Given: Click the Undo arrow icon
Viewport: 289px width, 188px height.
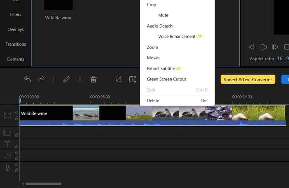Looking at the screenshot, I should [x=28, y=79].
